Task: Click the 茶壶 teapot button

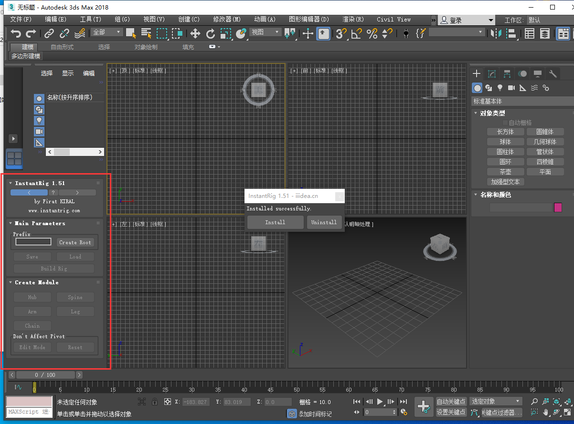Action: coord(505,172)
